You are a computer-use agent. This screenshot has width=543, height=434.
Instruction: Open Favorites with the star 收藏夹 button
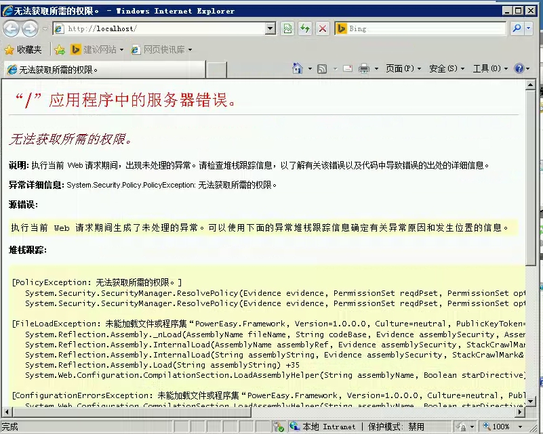tap(23, 49)
